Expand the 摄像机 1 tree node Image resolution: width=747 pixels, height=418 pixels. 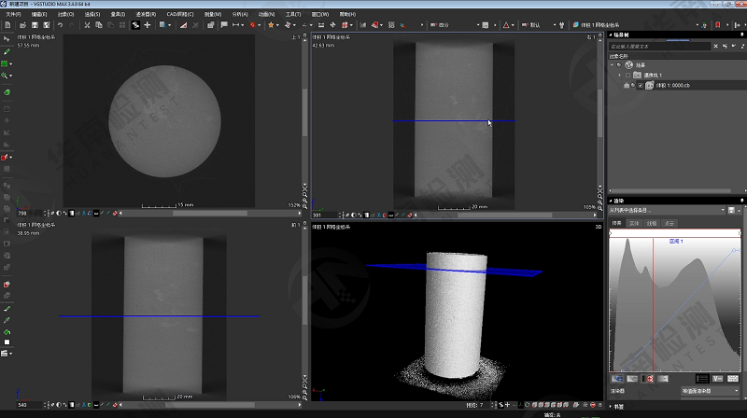(619, 75)
